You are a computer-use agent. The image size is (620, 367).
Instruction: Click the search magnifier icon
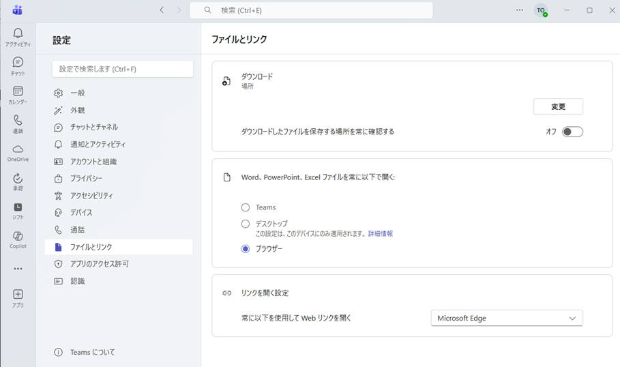click(x=207, y=10)
